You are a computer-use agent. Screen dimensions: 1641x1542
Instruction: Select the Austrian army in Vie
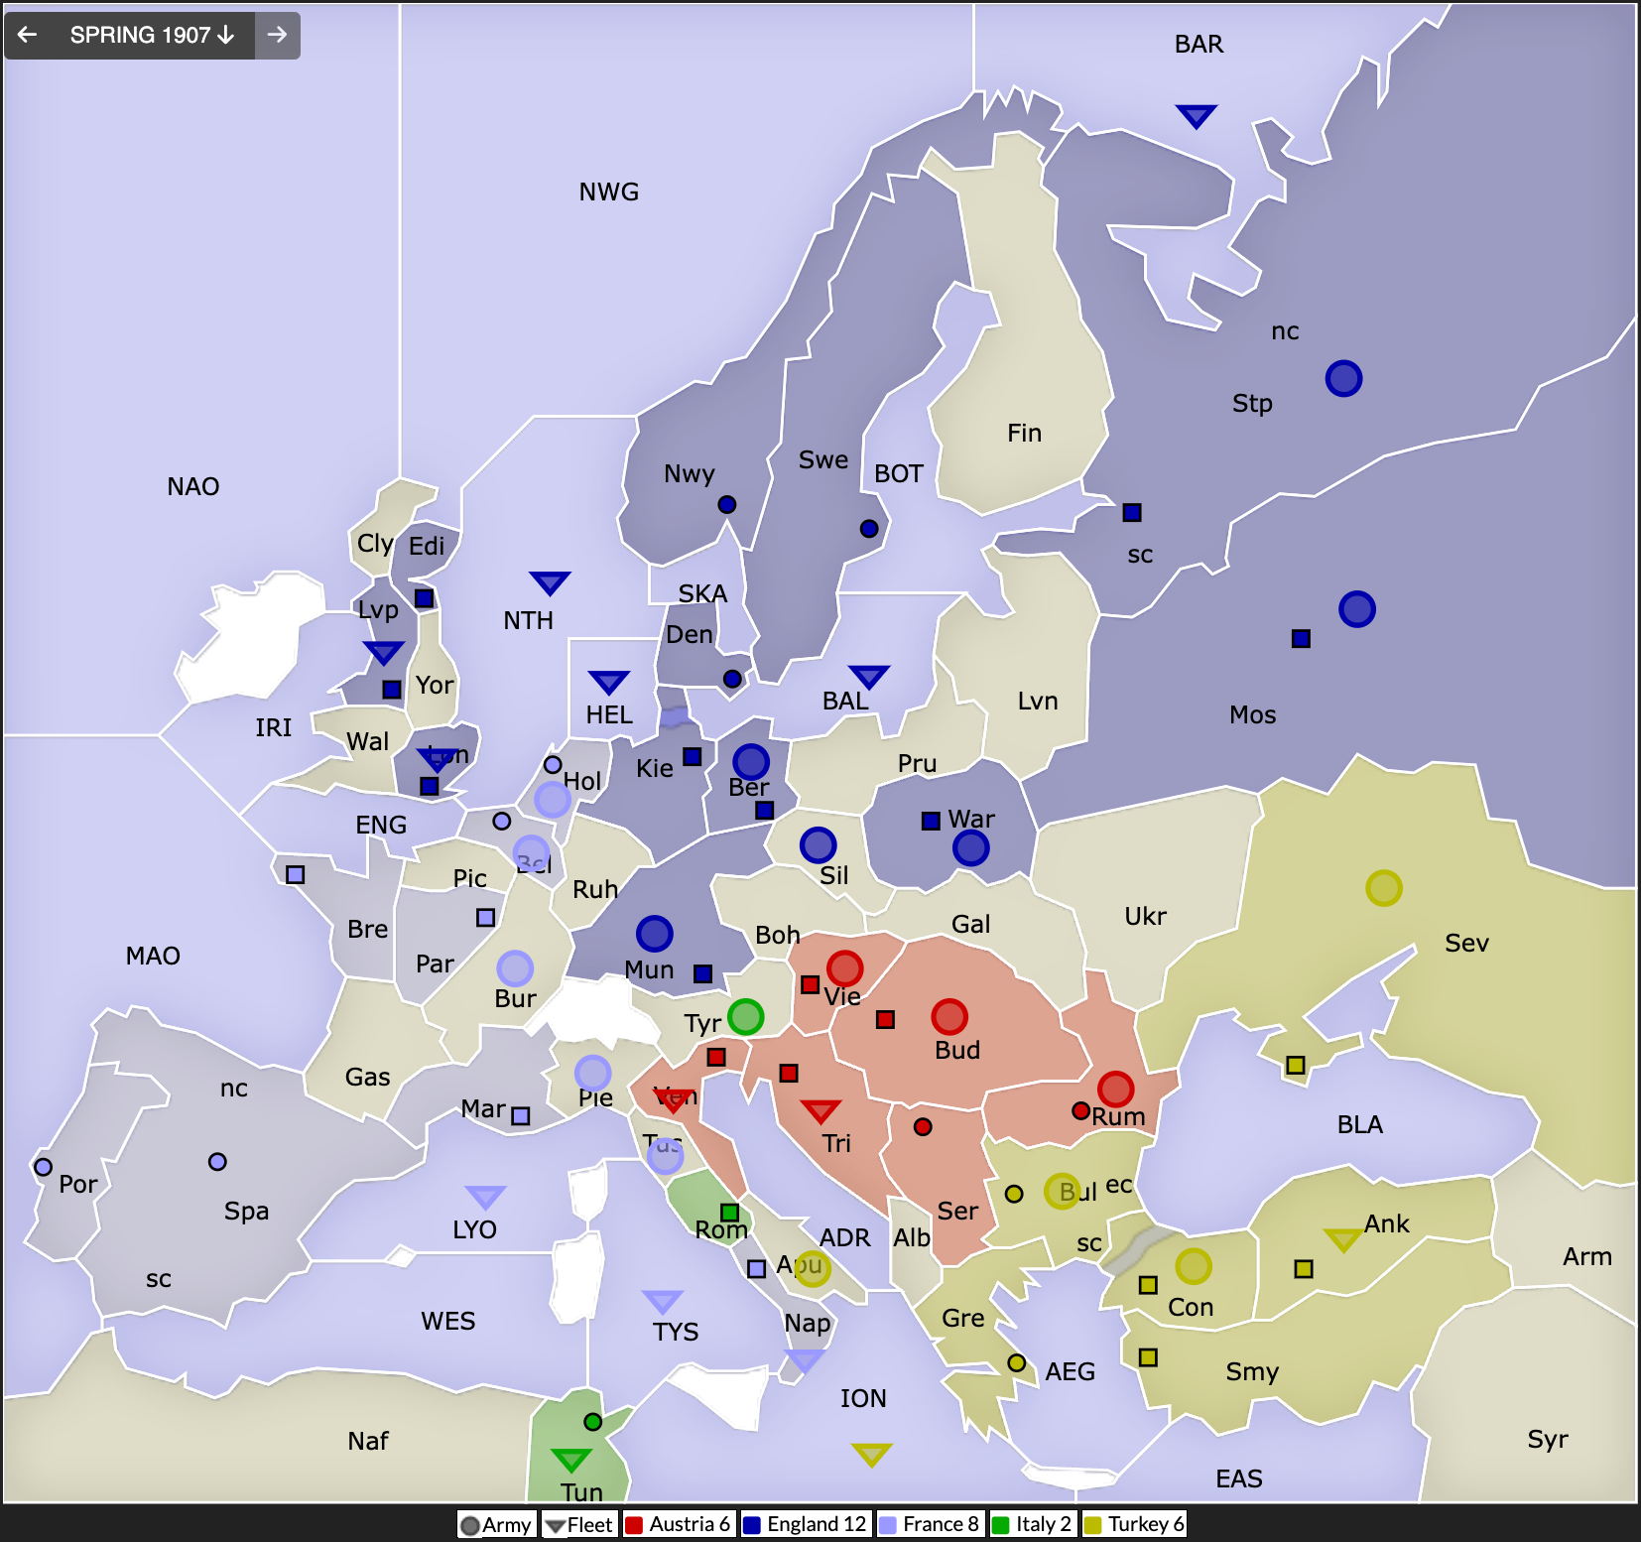(x=844, y=967)
